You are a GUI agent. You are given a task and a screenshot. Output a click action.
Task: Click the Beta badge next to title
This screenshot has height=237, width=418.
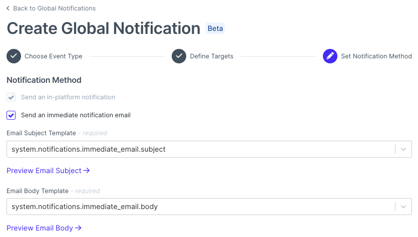pyautogui.click(x=215, y=28)
